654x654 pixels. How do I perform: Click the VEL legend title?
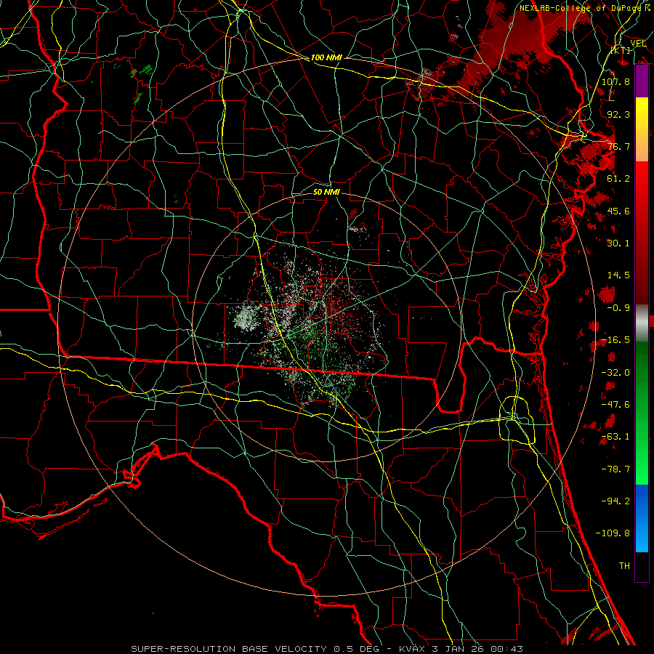coord(638,44)
